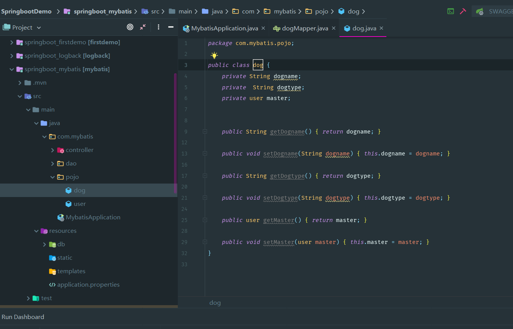The width and height of the screenshot is (513, 329).
Task: Click the dog breadcrumb at editor bottom
Action: pyautogui.click(x=215, y=303)
